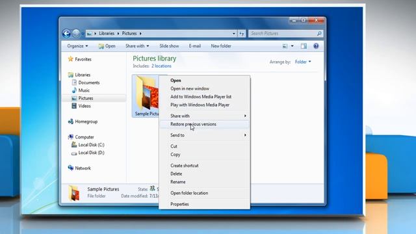Choose Open in the context menu

[x=204, y=81]
